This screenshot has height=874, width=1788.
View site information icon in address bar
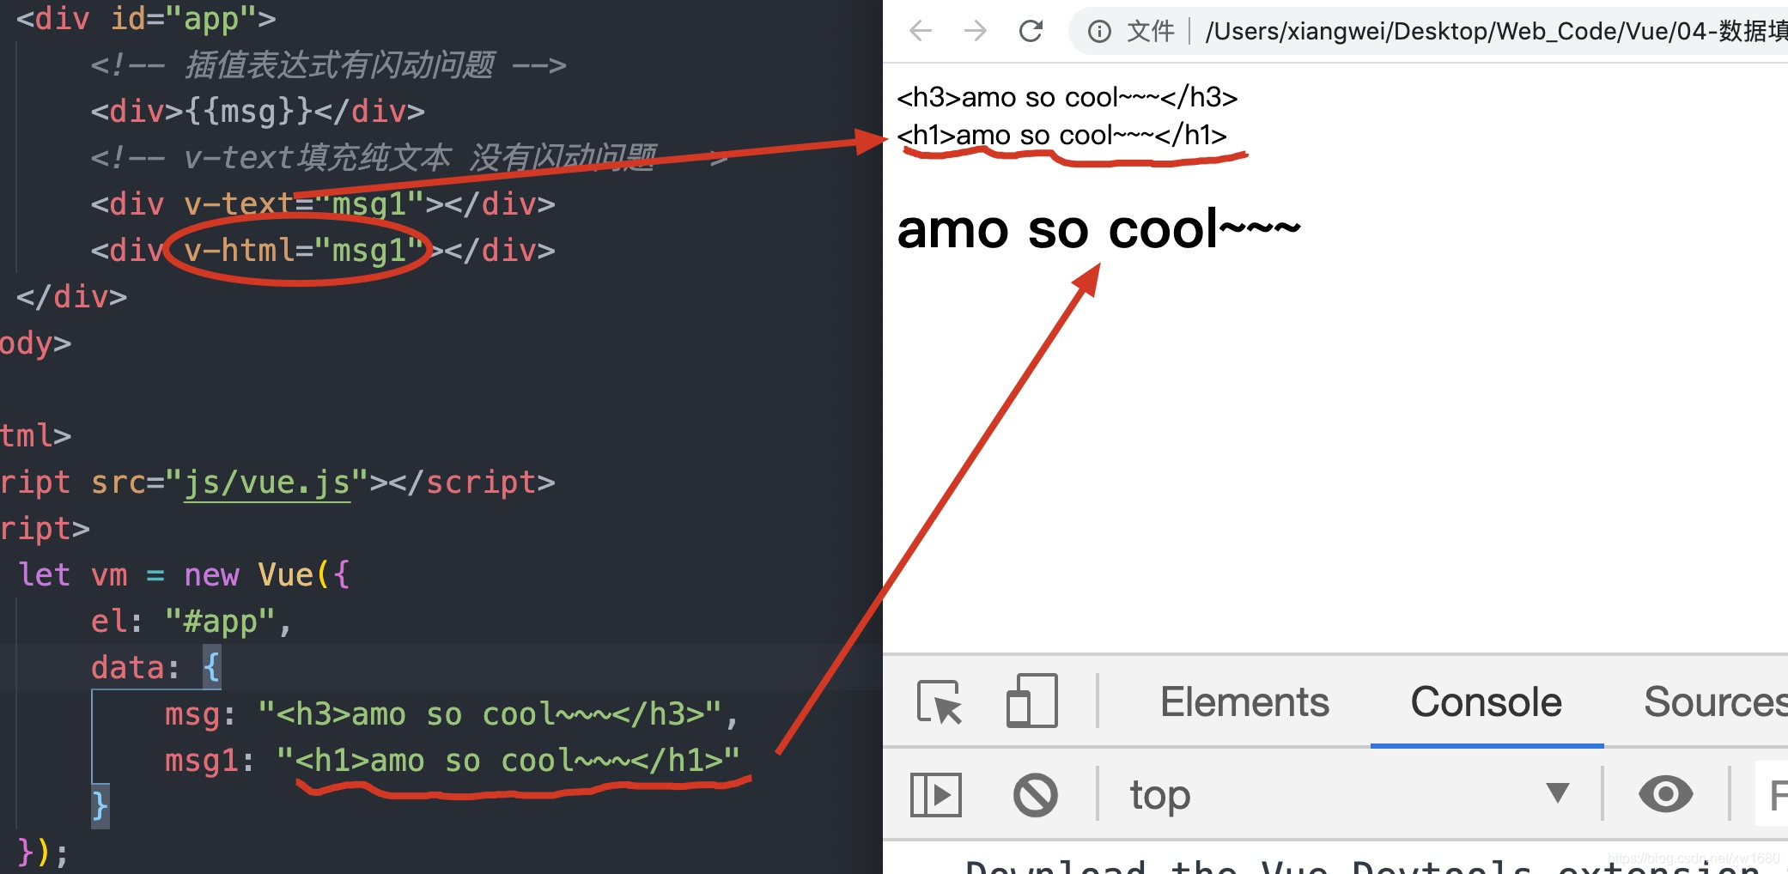click(1099, 32)
